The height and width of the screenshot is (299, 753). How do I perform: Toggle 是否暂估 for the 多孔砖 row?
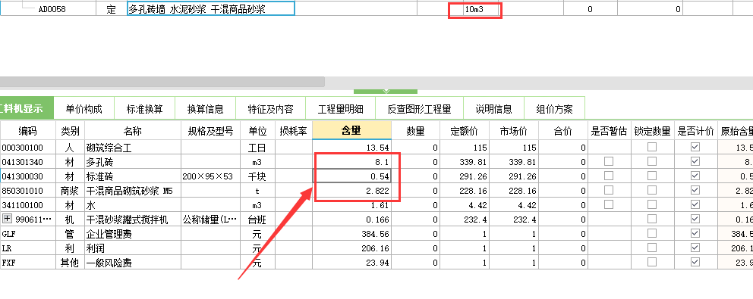(609, 162)
